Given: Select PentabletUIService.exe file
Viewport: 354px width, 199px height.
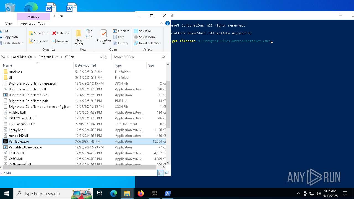Looking at the screenshot, I should (25, 147).
